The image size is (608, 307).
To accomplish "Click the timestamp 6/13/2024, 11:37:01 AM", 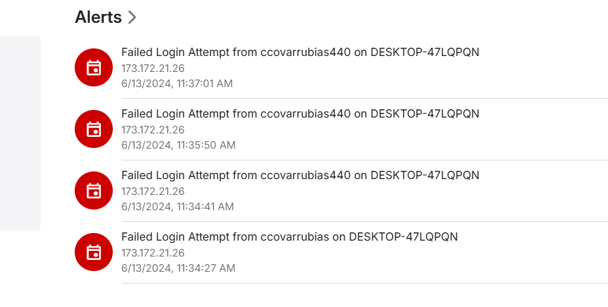I will [x=177, y=84].
